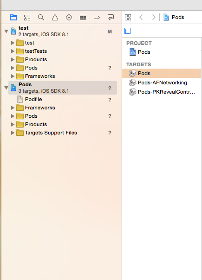Image resolution: width=202 pixels, height=280 pixels.
Task: Click '3 targets, iOS SDK 8.1' subtitle
Action: (44, 91)
